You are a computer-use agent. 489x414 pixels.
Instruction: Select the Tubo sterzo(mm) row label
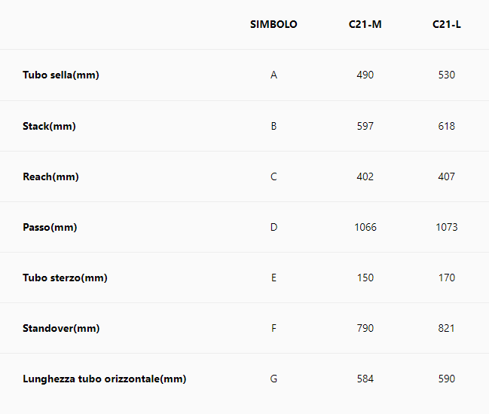(65, 278)
